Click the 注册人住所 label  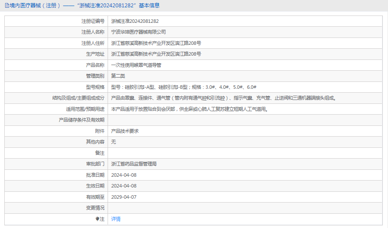[x=93, y=43]
